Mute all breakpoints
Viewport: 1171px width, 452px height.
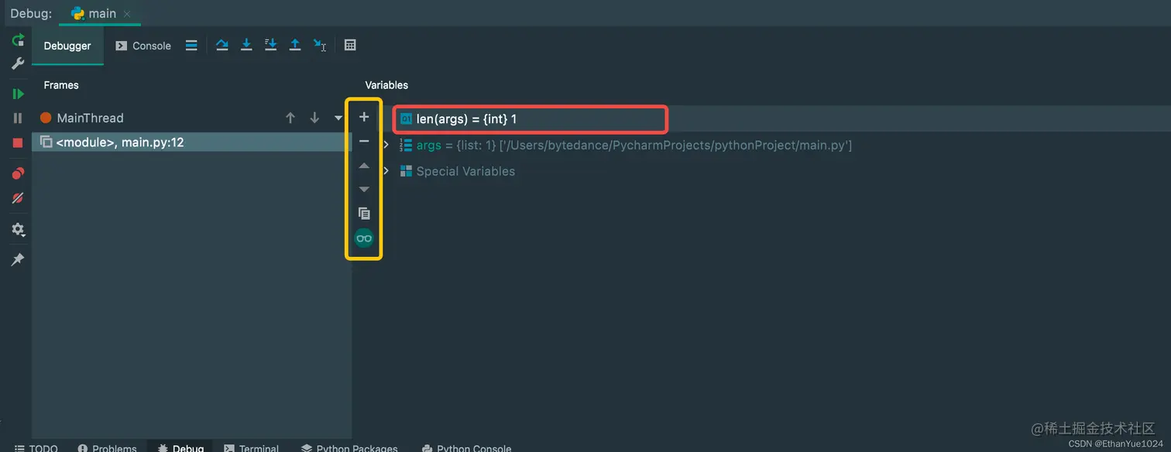pyautogui.click(x=18, y=198)
